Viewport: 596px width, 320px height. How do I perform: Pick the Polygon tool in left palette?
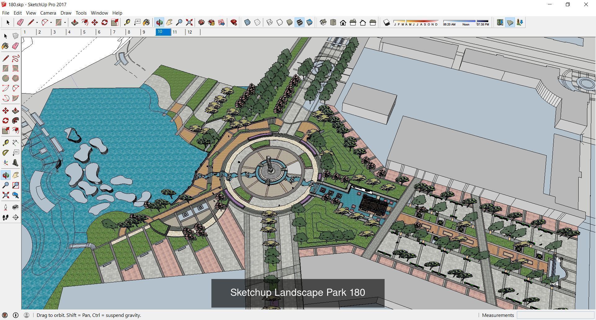coord(16,78)
